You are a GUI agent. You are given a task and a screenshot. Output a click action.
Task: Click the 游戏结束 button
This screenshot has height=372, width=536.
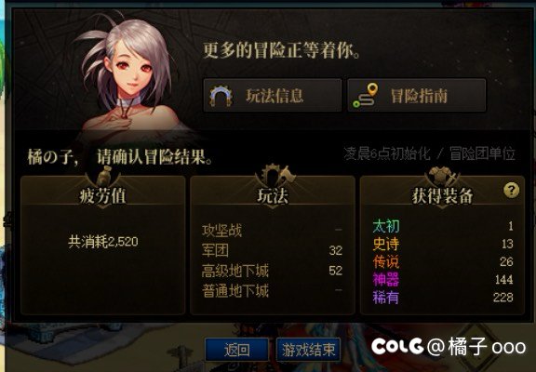[308, 350]
